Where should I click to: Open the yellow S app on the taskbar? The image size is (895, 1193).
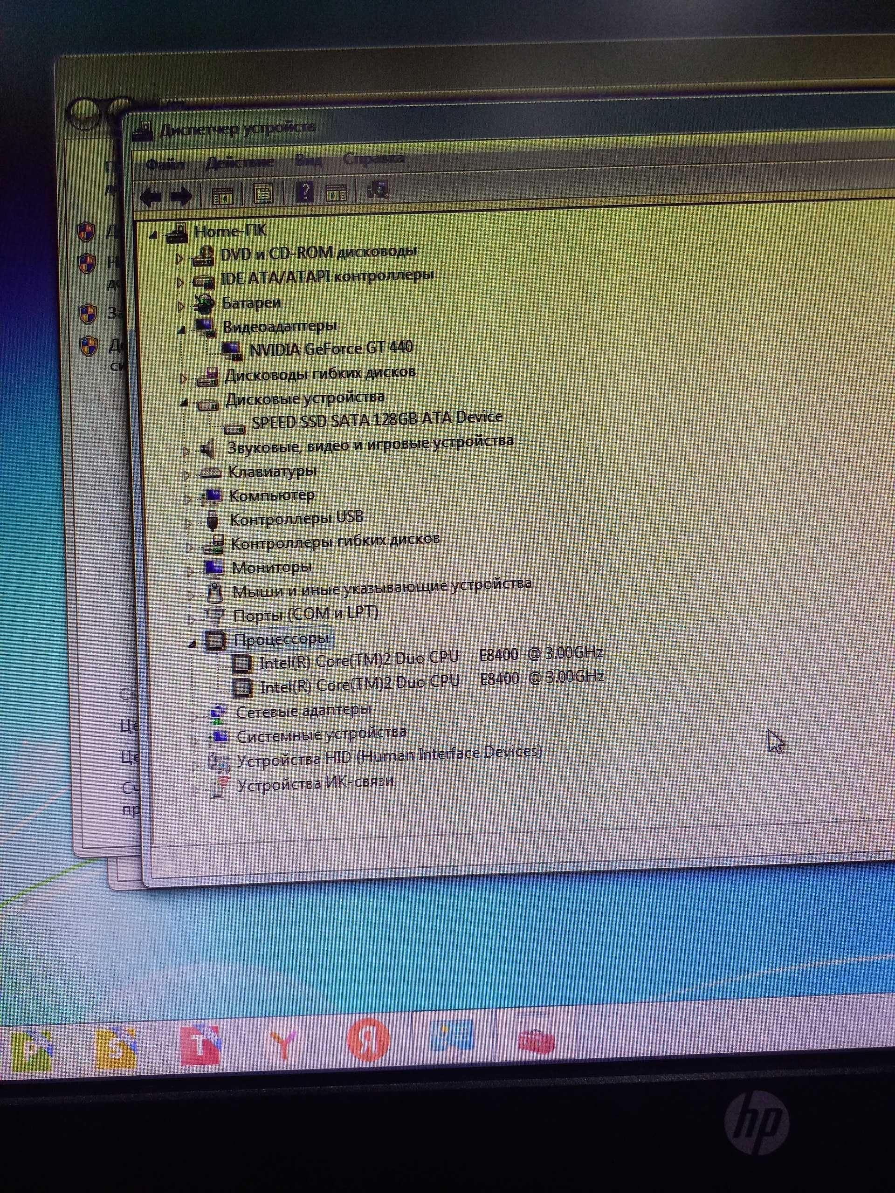[116, 1049]
